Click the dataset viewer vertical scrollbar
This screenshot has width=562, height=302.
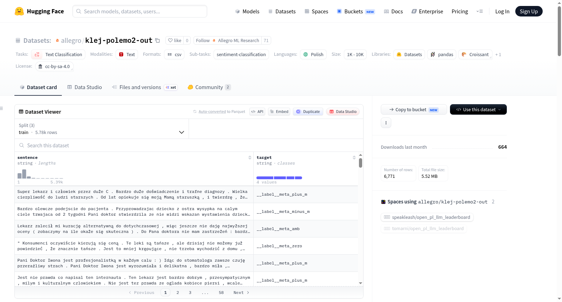click(360, 163)
